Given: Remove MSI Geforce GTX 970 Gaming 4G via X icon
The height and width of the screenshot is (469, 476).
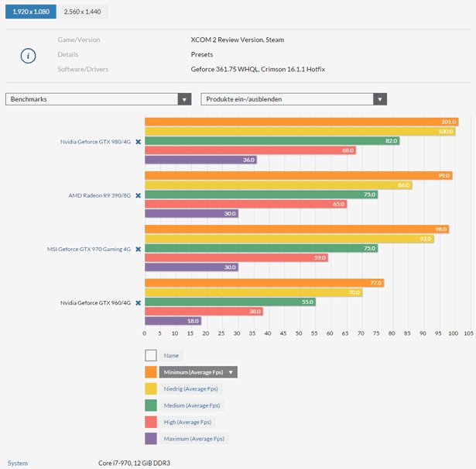Looking at the screenshot, I should click(x=139, y=249).
